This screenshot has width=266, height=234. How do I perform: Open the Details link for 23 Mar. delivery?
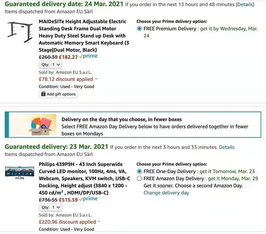[227, 147]
